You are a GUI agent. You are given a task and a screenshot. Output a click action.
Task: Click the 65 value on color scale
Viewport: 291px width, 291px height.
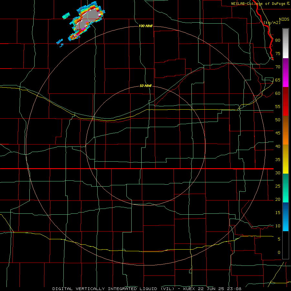pyautogui.click(x=278, y=80)
